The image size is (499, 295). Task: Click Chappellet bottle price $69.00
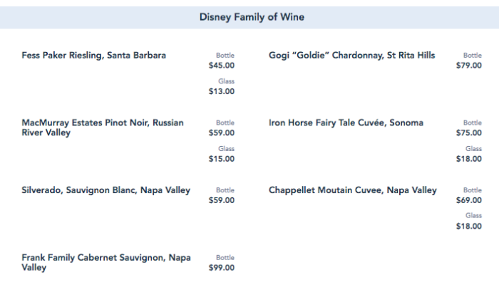tap(469, 200)
